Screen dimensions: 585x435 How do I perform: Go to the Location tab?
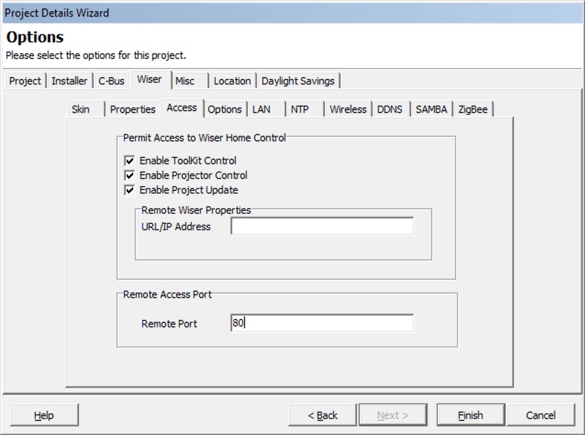click(x=232, y=81)
